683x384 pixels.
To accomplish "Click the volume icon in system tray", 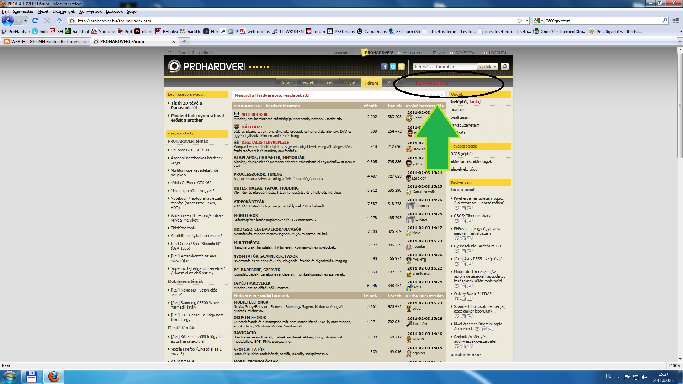I will click(644, 377).
